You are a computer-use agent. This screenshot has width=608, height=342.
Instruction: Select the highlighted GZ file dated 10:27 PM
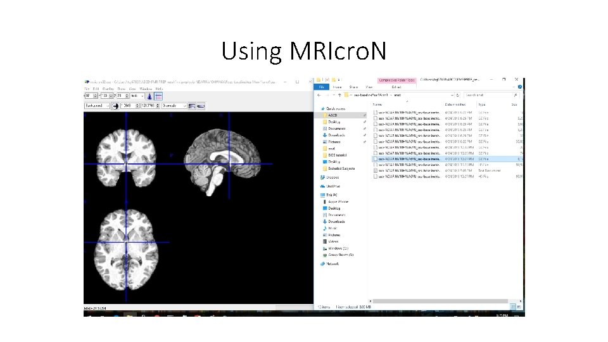(447, 159)
